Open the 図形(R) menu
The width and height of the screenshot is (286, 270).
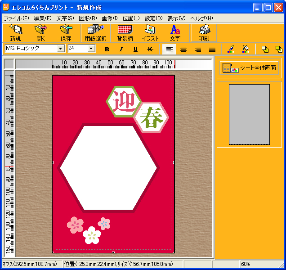point(88,18)
